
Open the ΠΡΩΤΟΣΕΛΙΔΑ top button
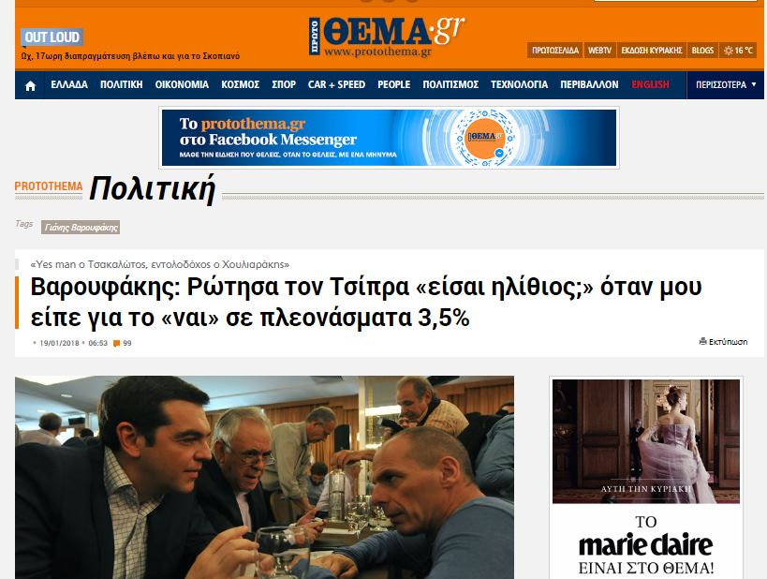click(x=554, y=51)
